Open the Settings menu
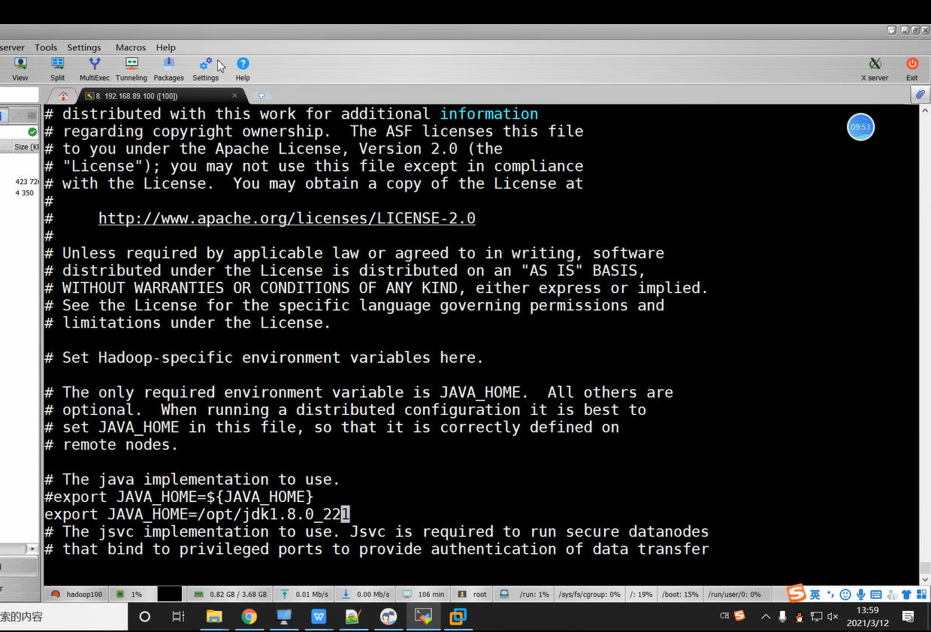 (x=84, y=47)
